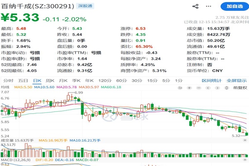249x166 pixels.
Task: Click the 2.75 万球友关注 text
Action: point(232,17)
